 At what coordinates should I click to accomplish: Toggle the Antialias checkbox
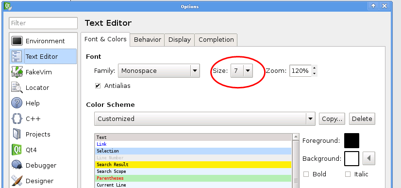click(98, 85)
